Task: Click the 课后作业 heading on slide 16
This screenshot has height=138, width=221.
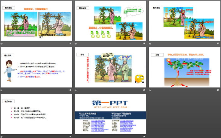Action: coord(8,101)
